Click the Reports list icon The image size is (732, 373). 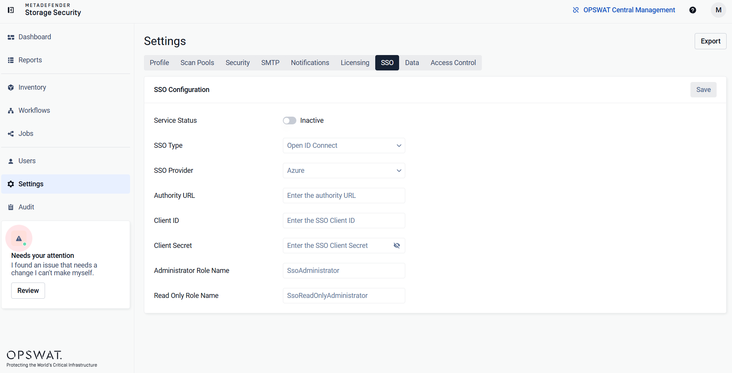11,60
